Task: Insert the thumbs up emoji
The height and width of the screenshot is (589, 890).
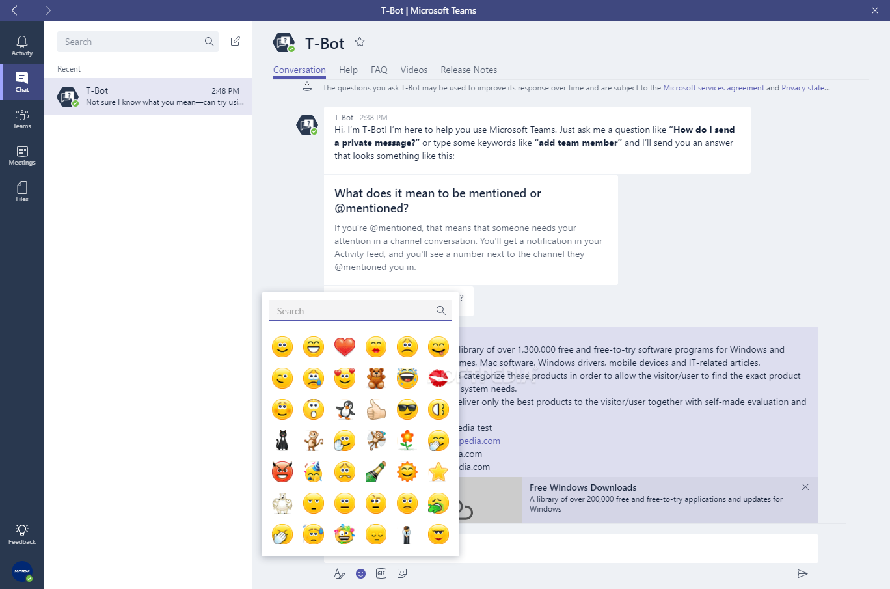Action: click(x=376, y=409)
